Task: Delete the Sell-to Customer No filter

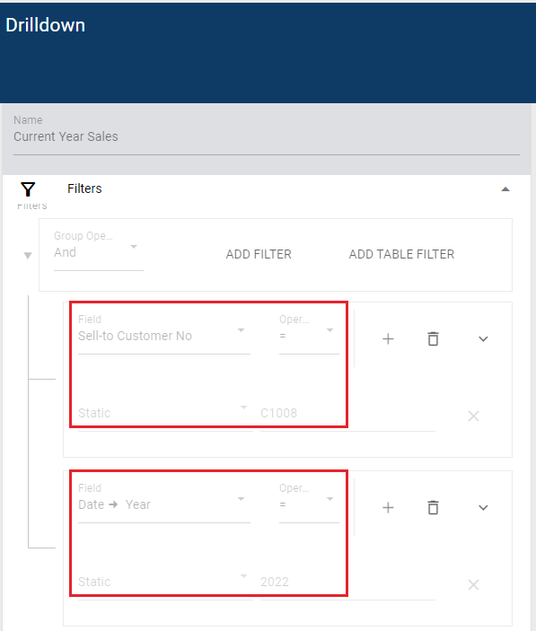Action: pos(433,339)
